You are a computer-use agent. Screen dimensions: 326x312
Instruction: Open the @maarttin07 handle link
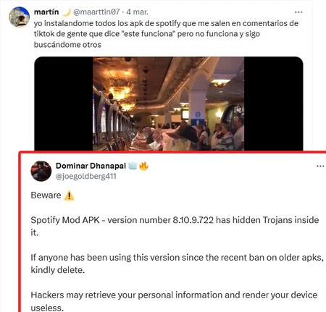pyautogui.click(x=96, y=12)
